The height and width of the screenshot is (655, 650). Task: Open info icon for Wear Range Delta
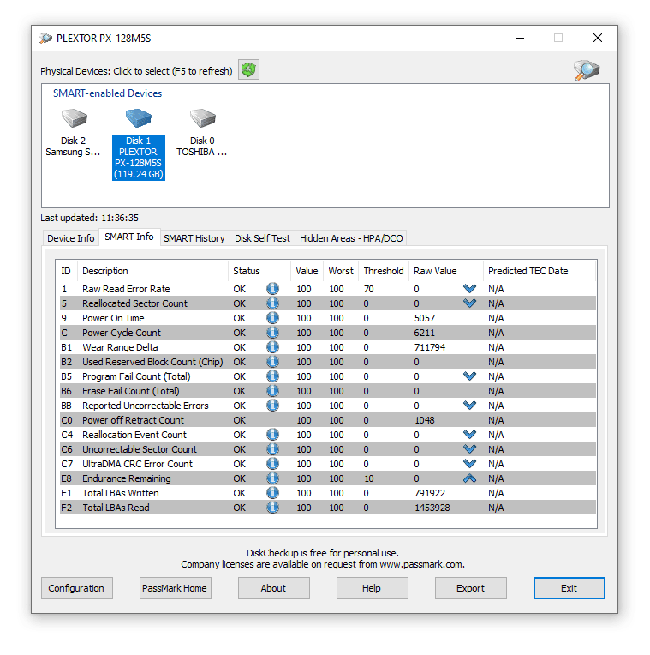pyautogui.click(x=273, y=347)
